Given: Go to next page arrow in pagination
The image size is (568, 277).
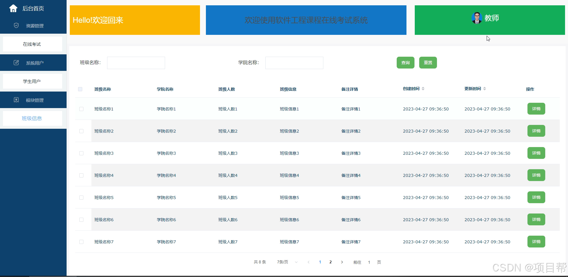Looking at the screenshot, I should click(342, 262).
